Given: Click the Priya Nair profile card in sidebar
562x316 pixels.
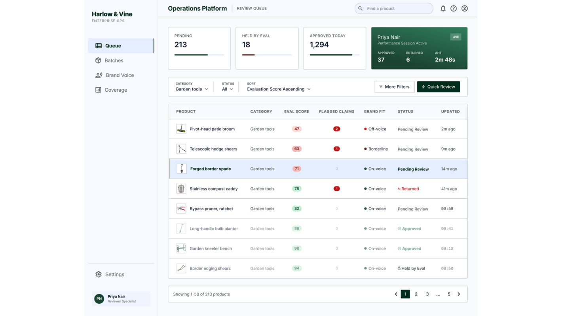Looking at the screenshot, I should 121,299.
